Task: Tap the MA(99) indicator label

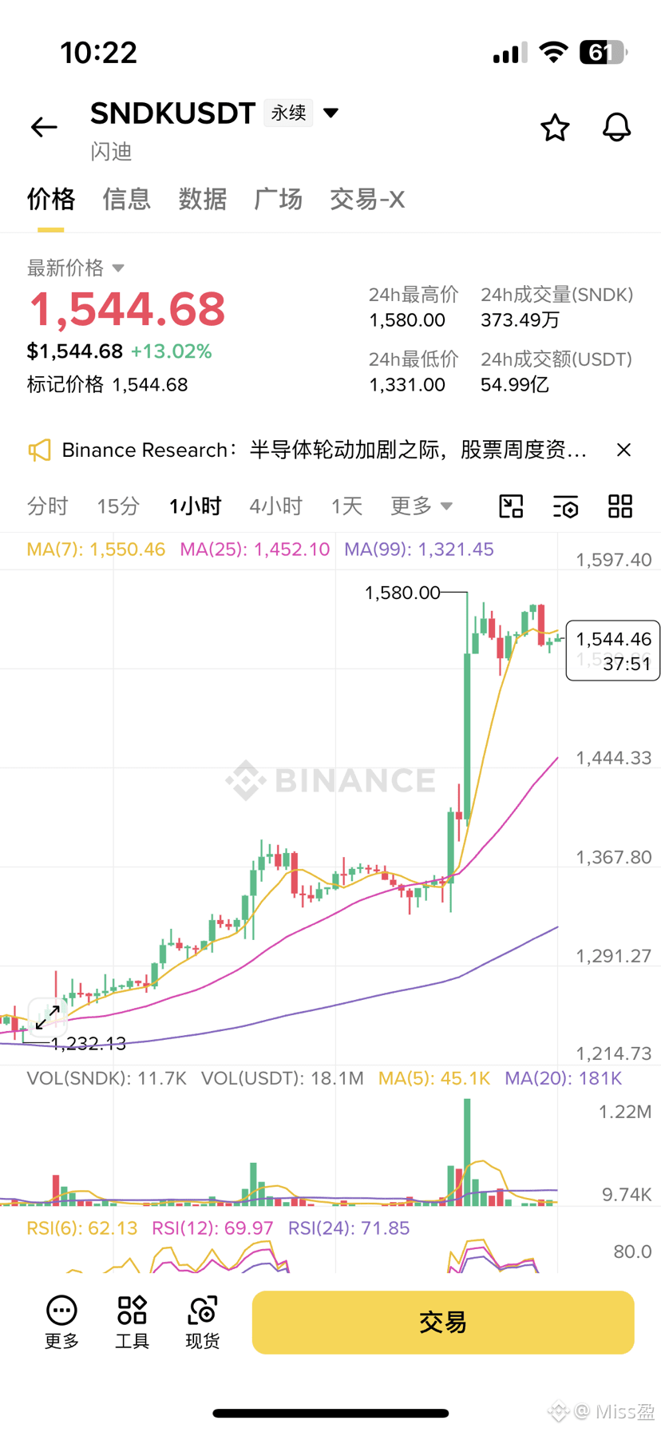Action: point(419,549)
